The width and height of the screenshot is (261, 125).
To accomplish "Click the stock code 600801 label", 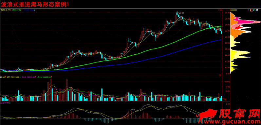I will 233,10.
